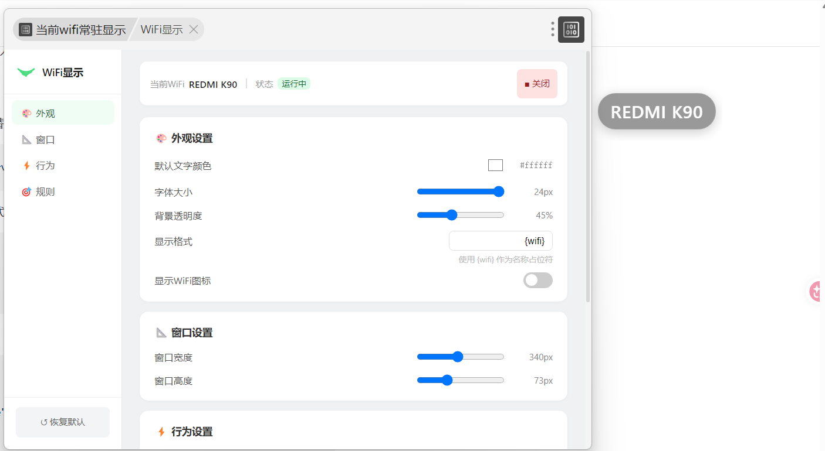Click the REDMI K90 name in status bar
The width and height of the screenshot is (825, 451).
[x=213, y=84]
